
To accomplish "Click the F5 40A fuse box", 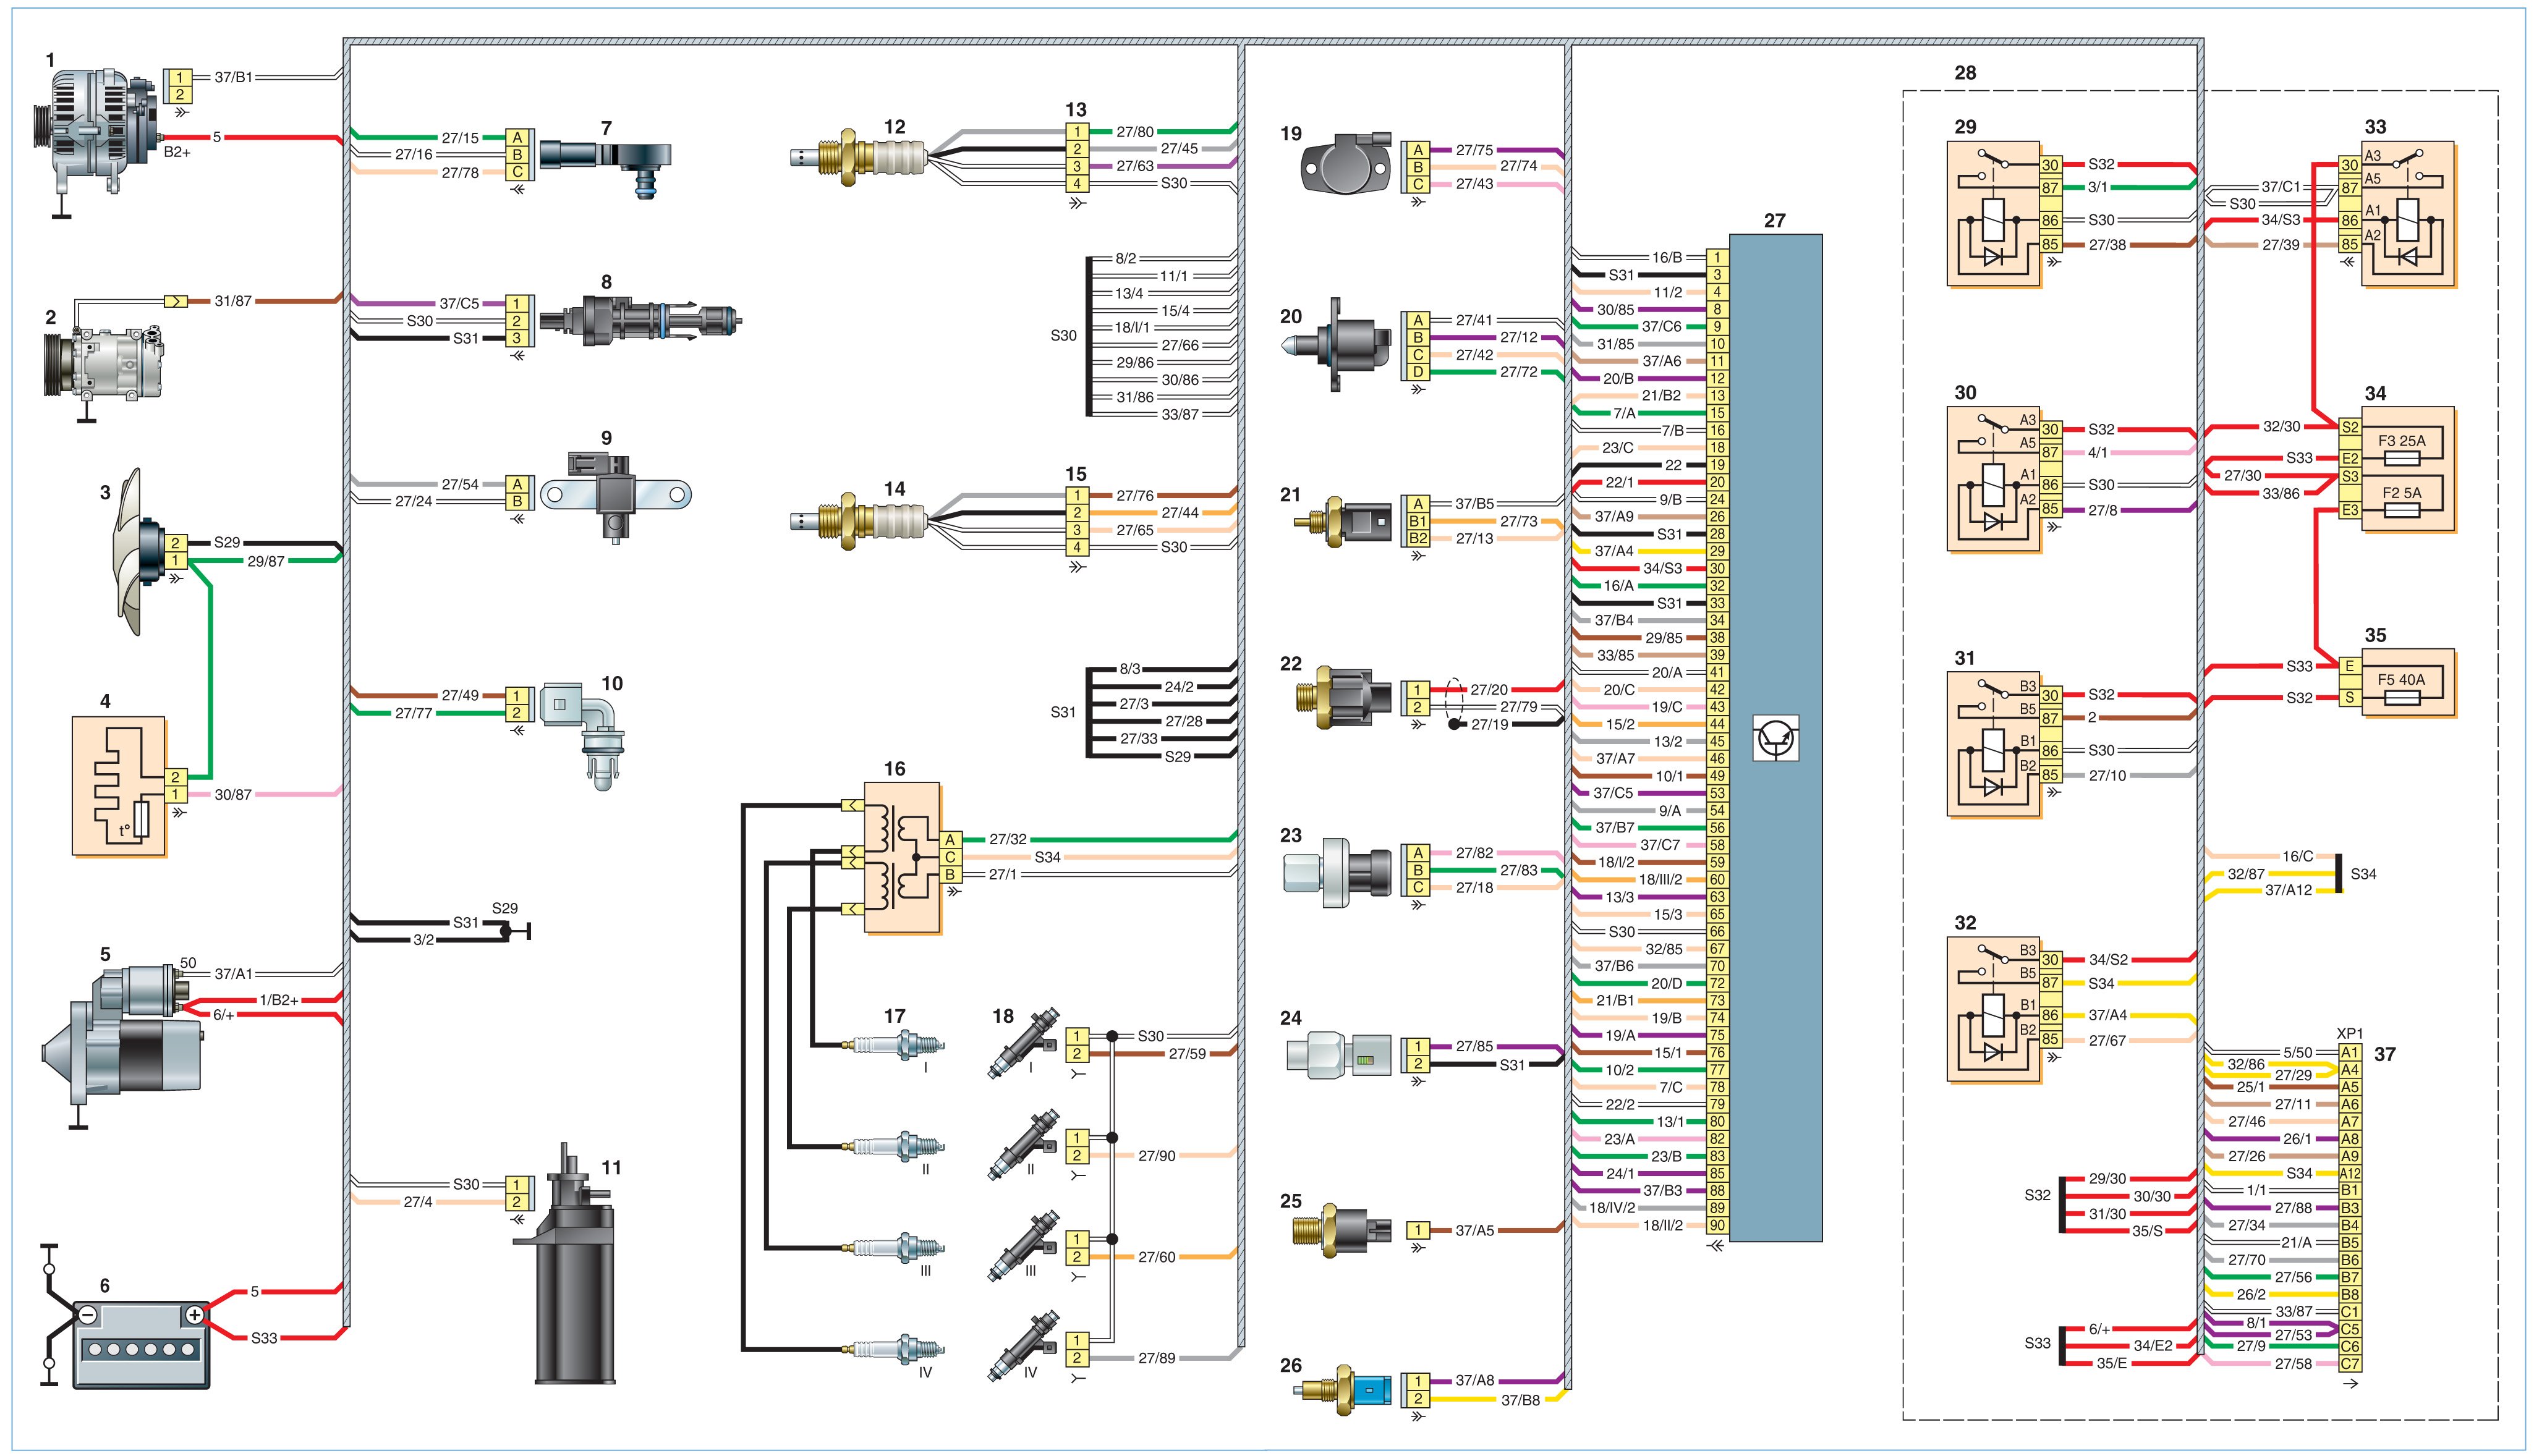I will coord(2408,683).
